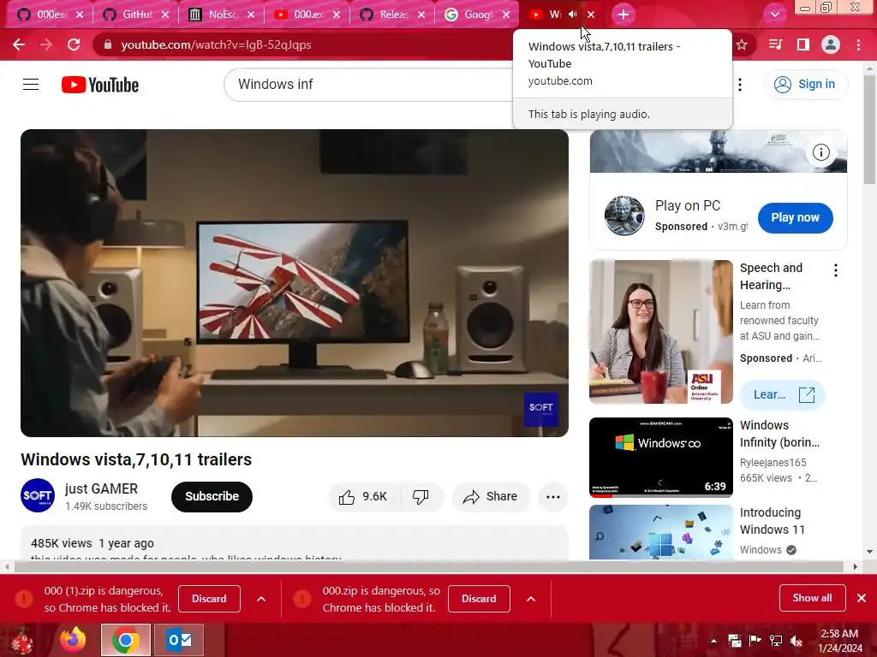Open Outlook from the taskbar
Image resolution: width=877 pixels, height=657 pixels.
[x=179, y=640]
